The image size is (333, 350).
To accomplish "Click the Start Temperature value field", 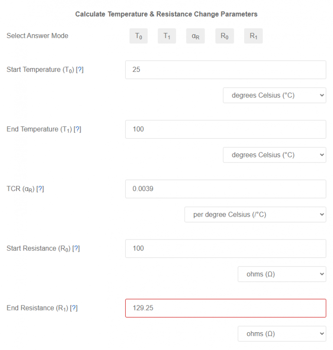I will [225, 69].
